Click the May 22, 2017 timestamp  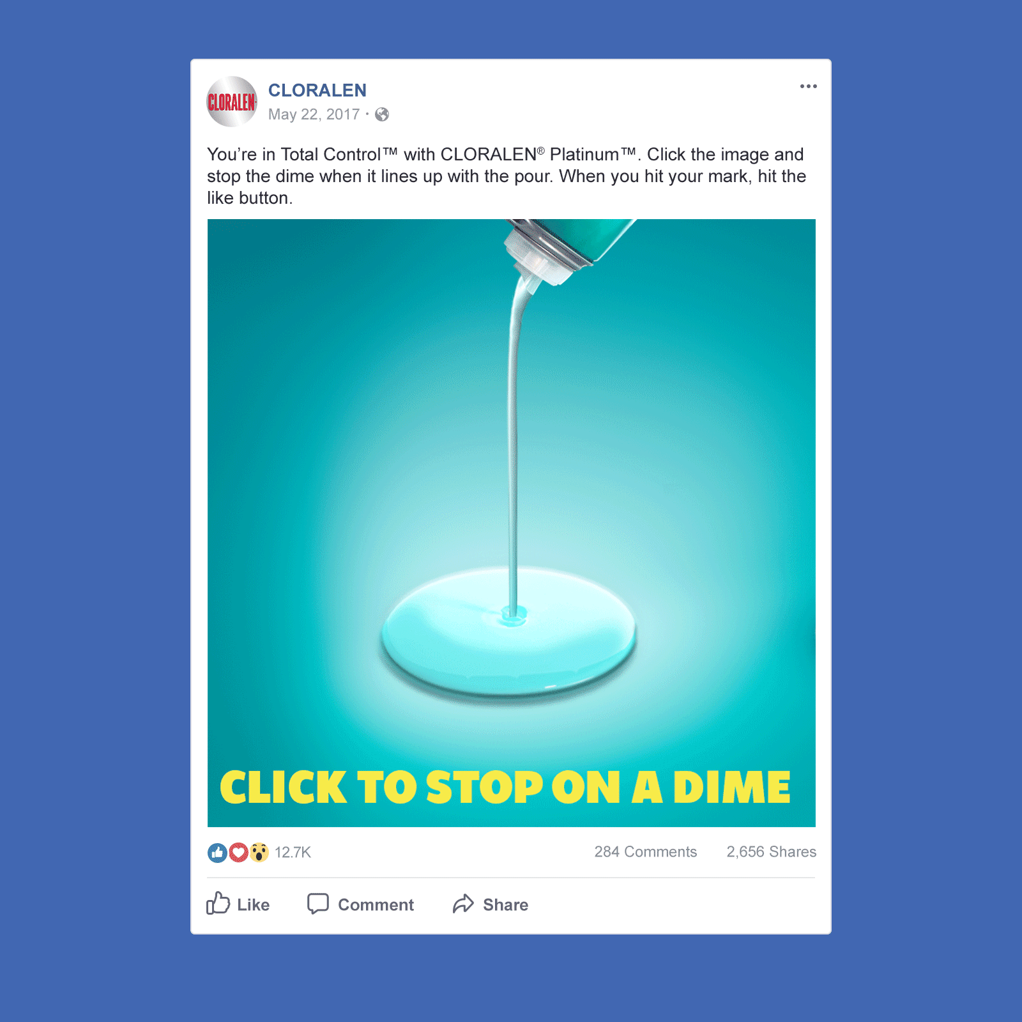click(314, 114)
